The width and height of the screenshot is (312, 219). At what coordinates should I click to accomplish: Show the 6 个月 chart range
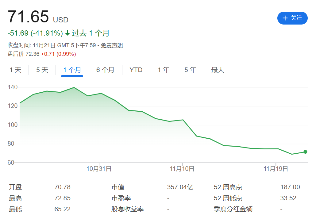click(105, 70)
